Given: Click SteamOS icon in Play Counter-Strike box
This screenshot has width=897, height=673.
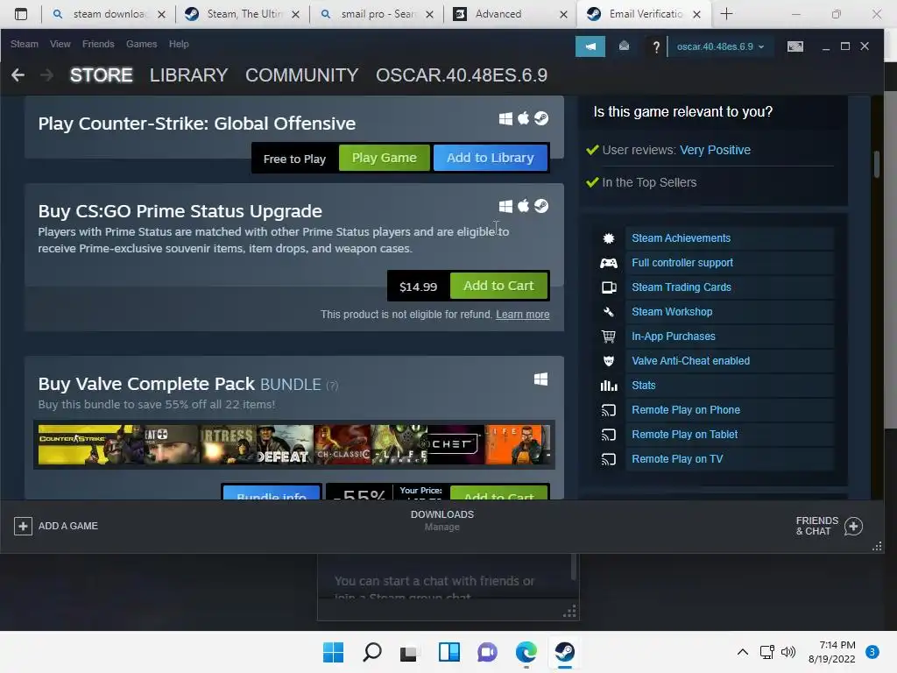Looking at the screenshot, I should 541,118.
